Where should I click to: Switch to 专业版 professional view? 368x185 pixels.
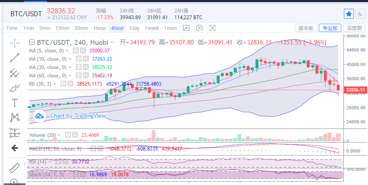pyautogui.click(x=330, y=28)
